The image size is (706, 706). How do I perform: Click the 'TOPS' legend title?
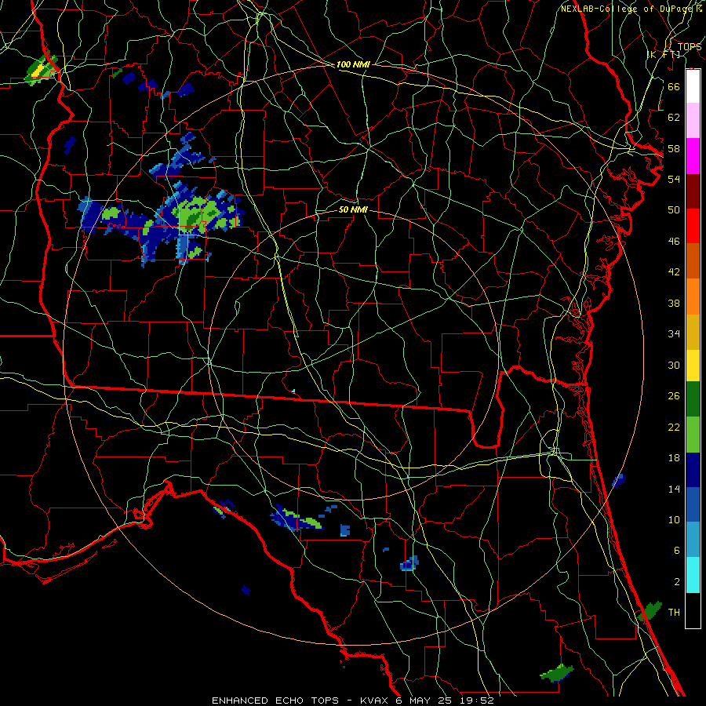[x=690, y=47]
